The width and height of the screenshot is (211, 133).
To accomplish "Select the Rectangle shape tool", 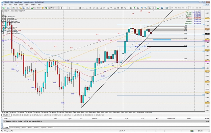I will (118, 8).
